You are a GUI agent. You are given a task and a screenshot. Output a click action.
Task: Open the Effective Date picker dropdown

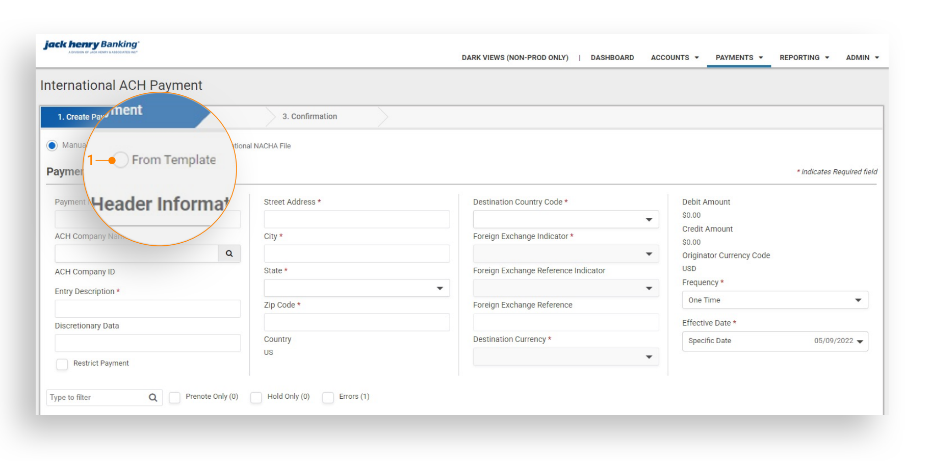[x=775, y=341]
